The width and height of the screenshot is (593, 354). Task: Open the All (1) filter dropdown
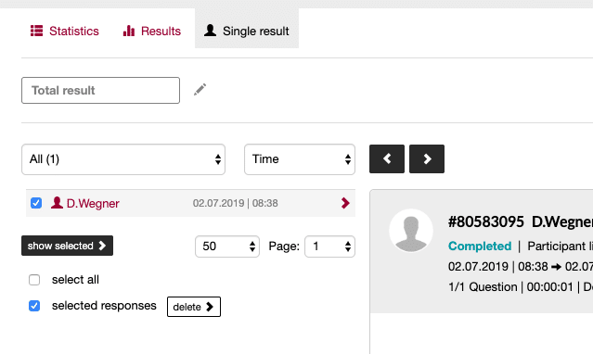coord(123,159)
